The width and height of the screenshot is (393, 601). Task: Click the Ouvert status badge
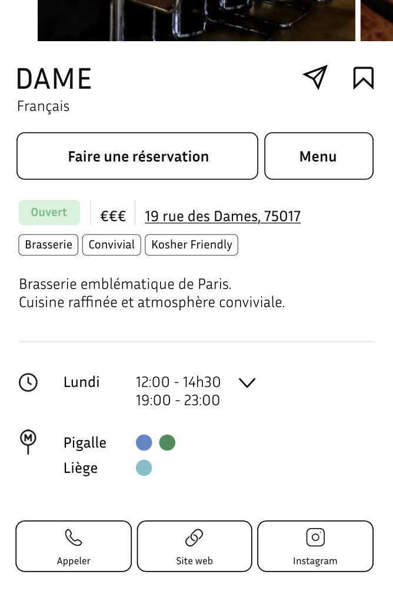pos(49,212)
